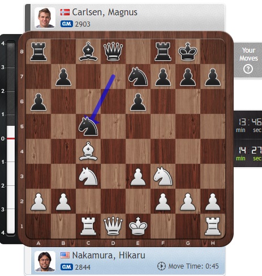Click the white king on e1
The height and width of the screenshot is (276, 262).
138,226
